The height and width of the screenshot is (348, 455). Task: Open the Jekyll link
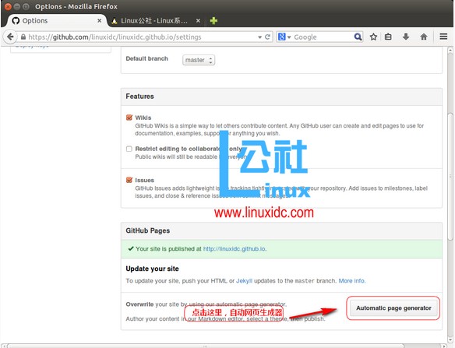[244, 281]
